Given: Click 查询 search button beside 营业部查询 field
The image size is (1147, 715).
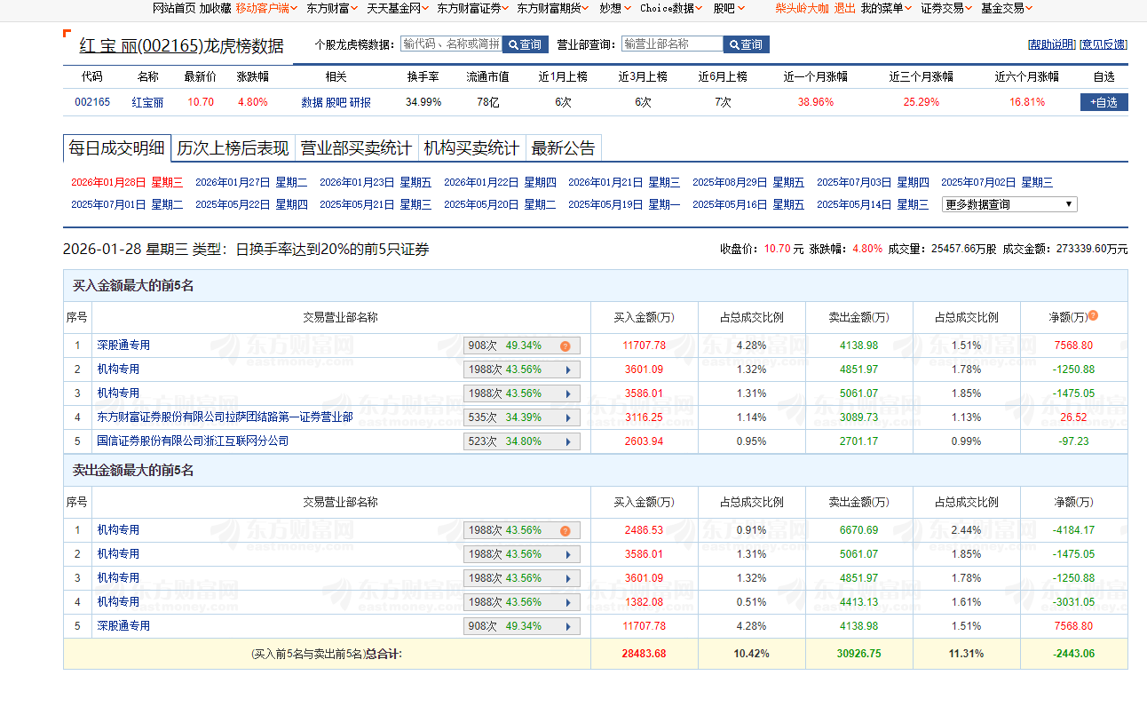Looking at the screenshot, I should coord(746,44).
